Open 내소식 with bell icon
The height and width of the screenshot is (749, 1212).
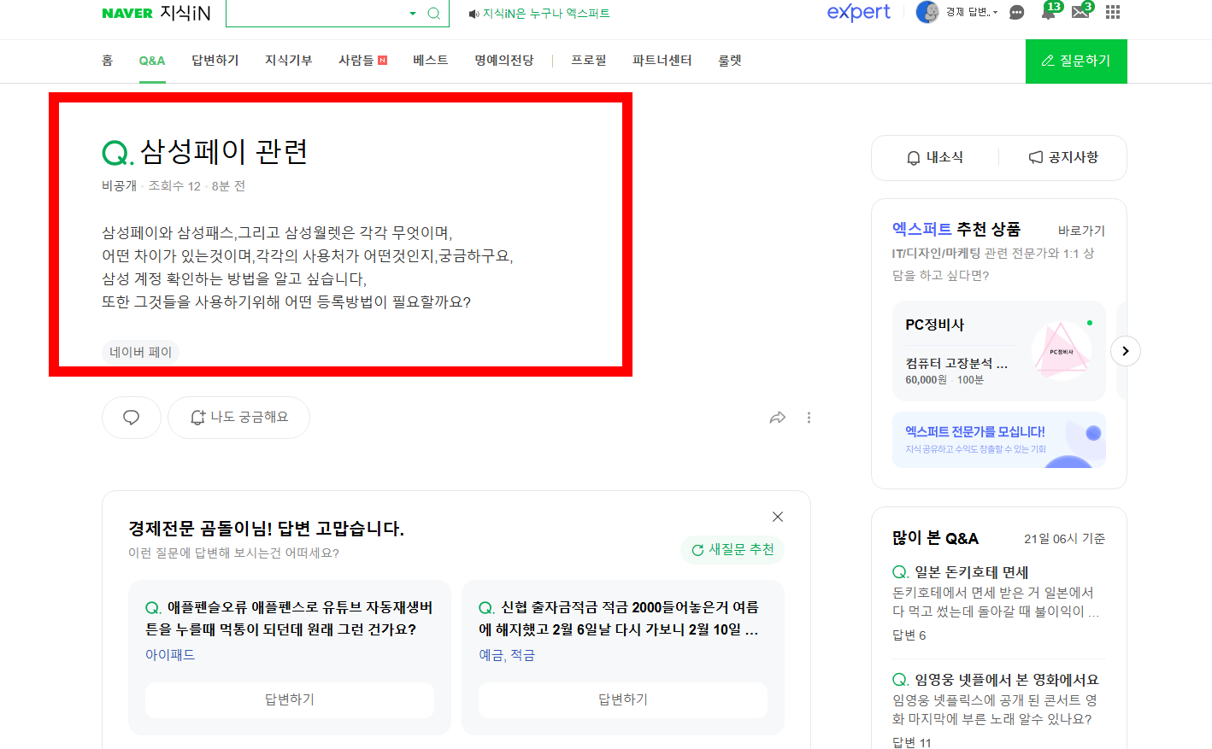tap(935, 157)
